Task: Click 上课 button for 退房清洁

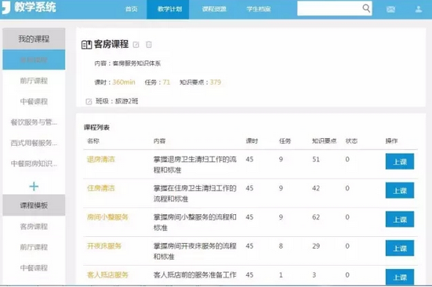Action: point(400,162)
